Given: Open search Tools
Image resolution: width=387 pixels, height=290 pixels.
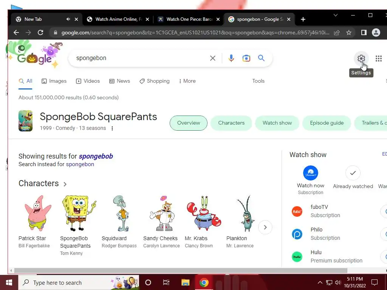Looking at the screenshot, I should click(258, 81).
